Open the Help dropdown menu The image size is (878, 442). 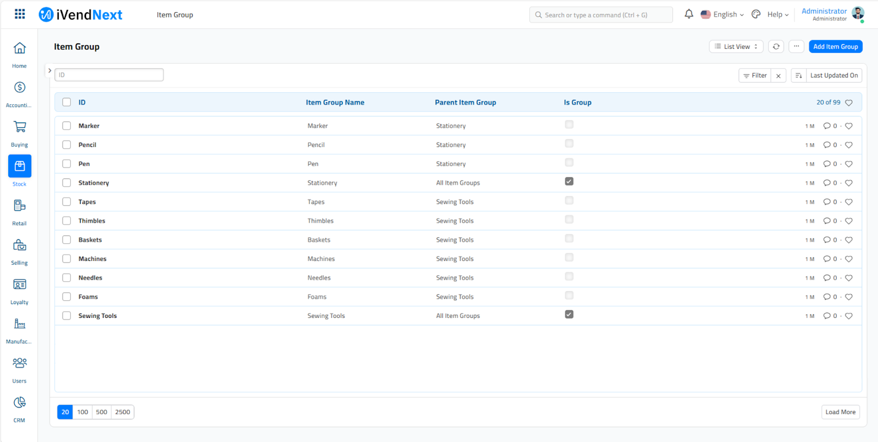pos(778,15)
